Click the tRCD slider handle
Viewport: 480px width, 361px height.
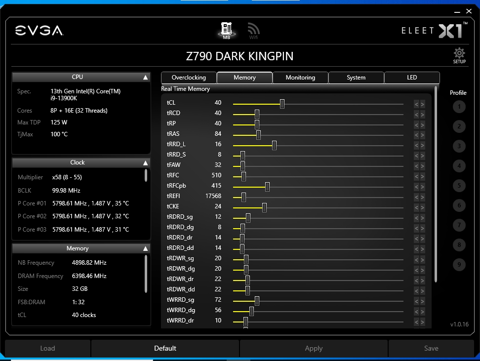[257, 114]
